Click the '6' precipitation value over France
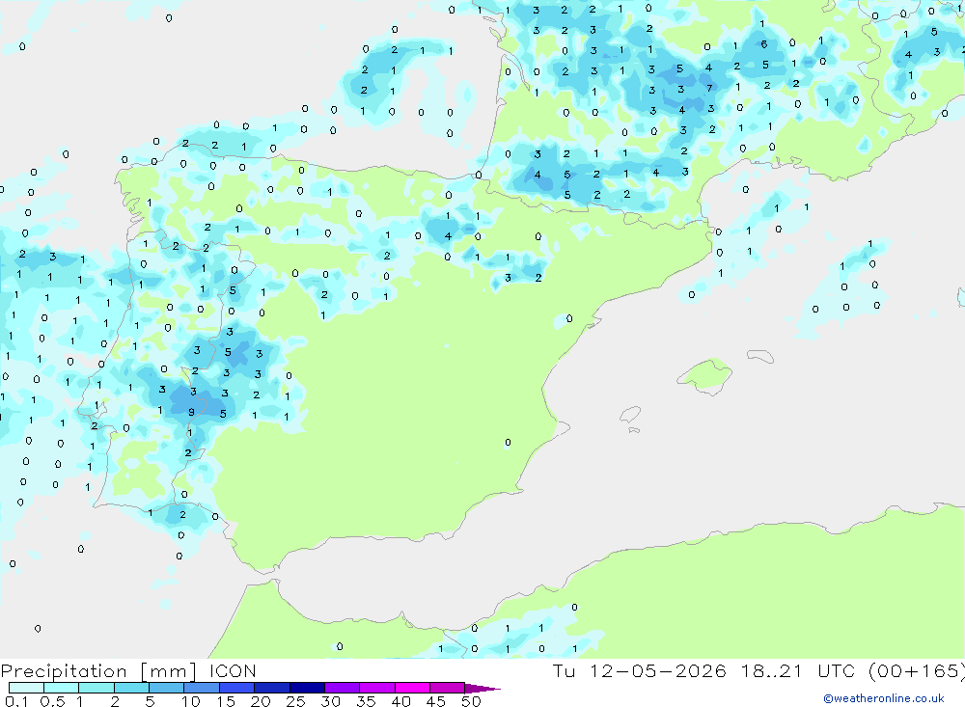The image size is (965, 707). pyautogui.click(x=763, y=44)
